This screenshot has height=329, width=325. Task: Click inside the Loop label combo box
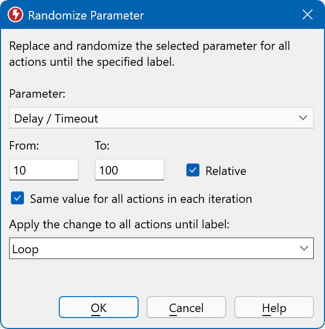point(150,249)
